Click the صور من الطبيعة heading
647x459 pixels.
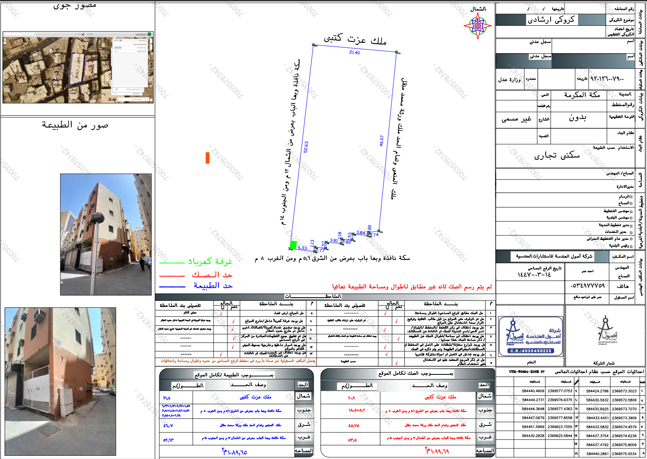coord(75,125)
